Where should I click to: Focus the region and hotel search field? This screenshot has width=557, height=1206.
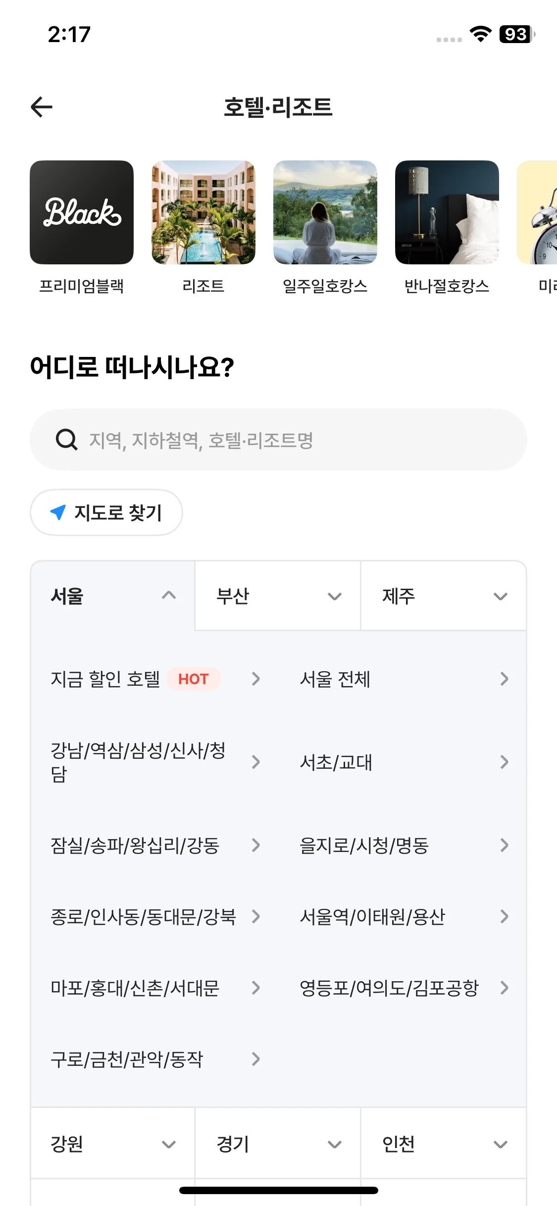(297, 440)
